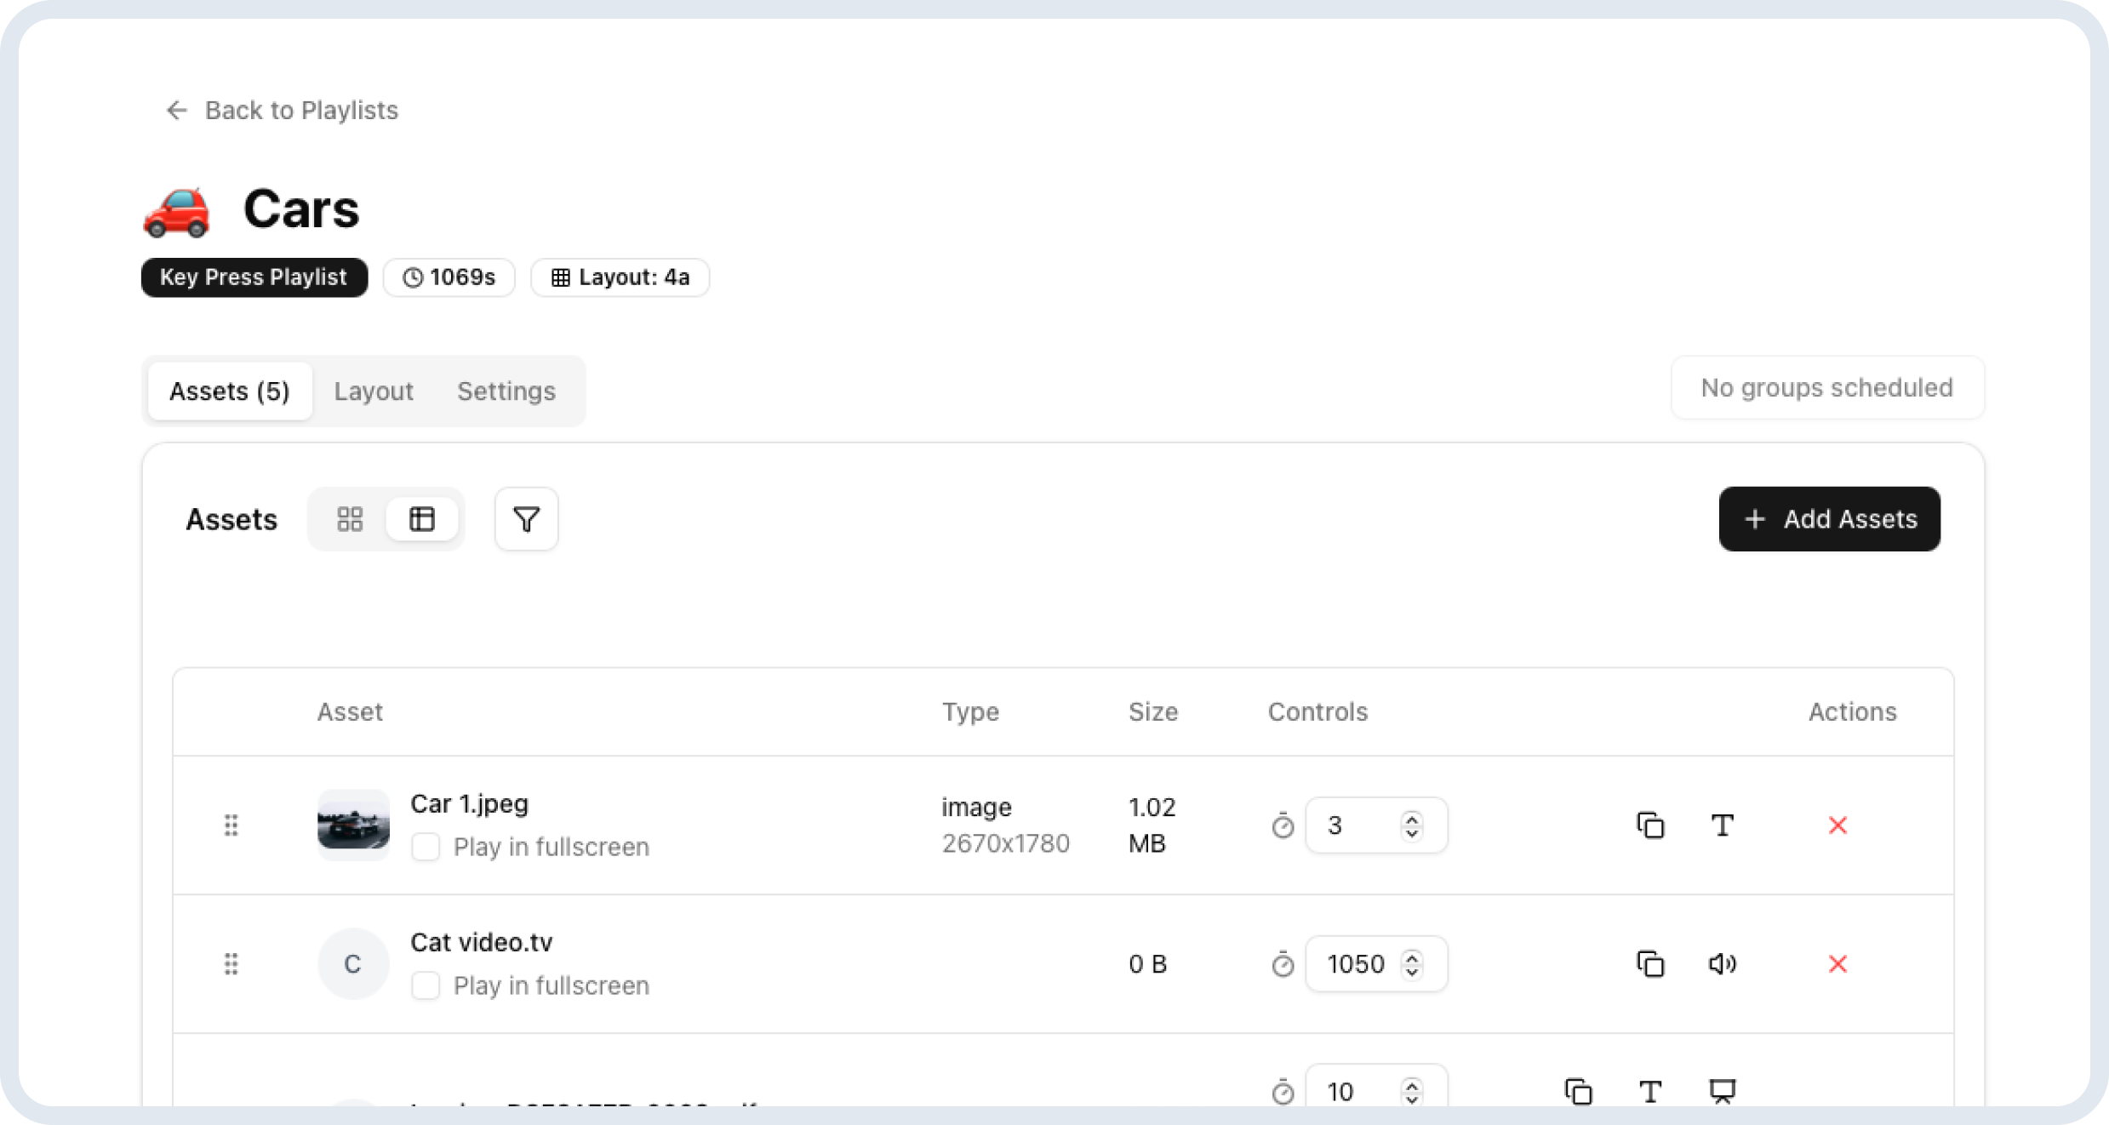
Task: Click the Add Assets button
Action: tap(1829, 519)
